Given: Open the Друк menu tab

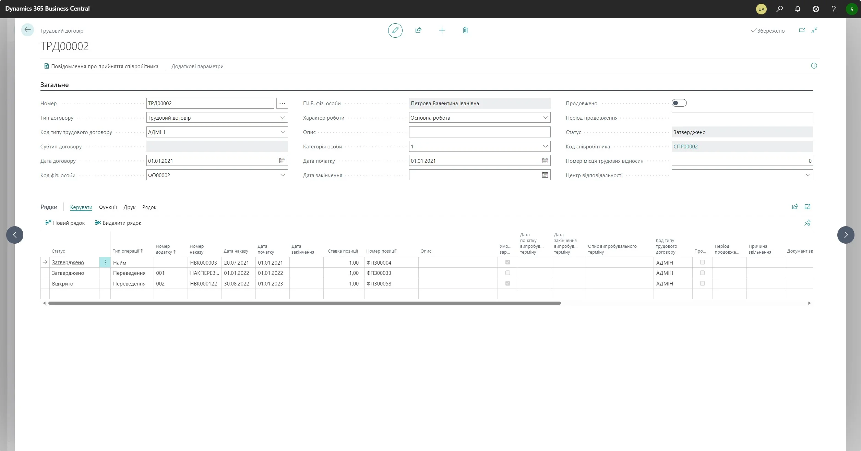Looking at the screenshot, I should [129, 207].
